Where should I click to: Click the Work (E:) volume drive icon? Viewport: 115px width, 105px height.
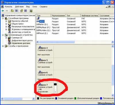pyautogui.click(x=38, y=33)
